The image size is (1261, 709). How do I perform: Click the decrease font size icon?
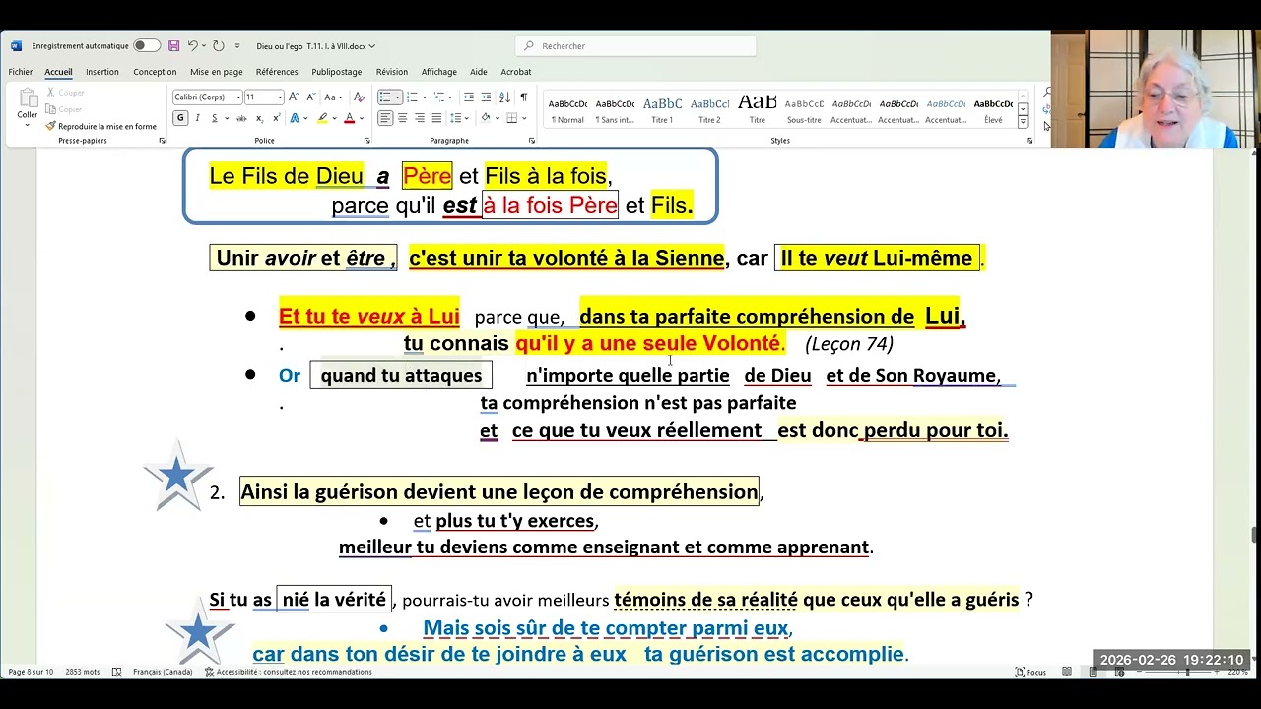[x=310, y=97]
